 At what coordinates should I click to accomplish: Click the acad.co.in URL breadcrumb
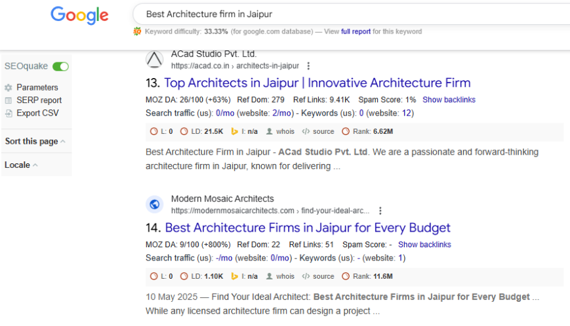coord(235,66)
